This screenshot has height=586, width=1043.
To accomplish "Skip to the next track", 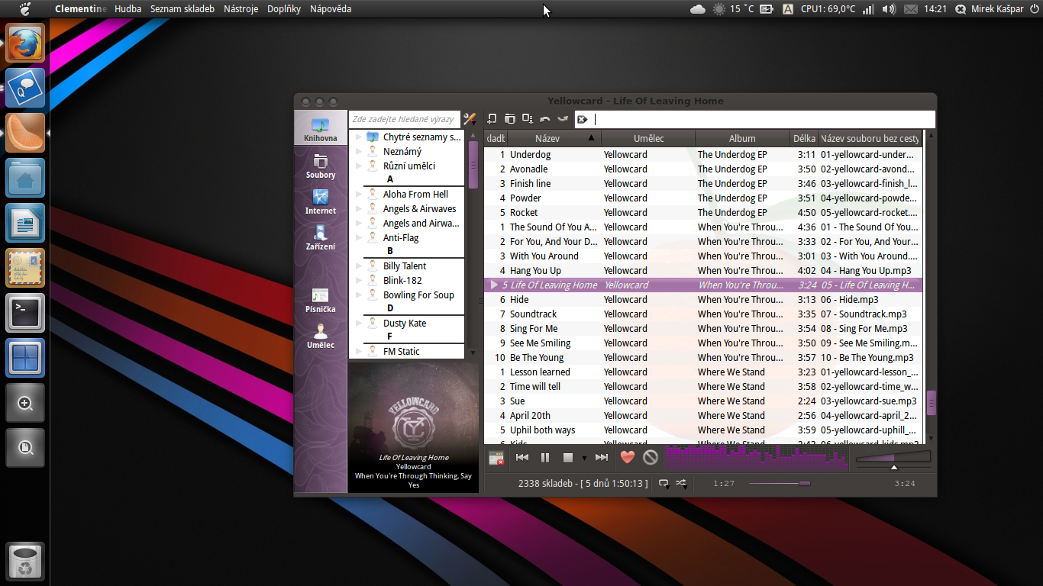I will 602,457.
